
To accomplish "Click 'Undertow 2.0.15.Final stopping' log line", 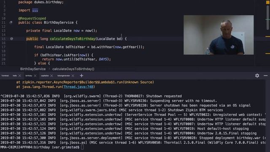I will pos(128,133).
